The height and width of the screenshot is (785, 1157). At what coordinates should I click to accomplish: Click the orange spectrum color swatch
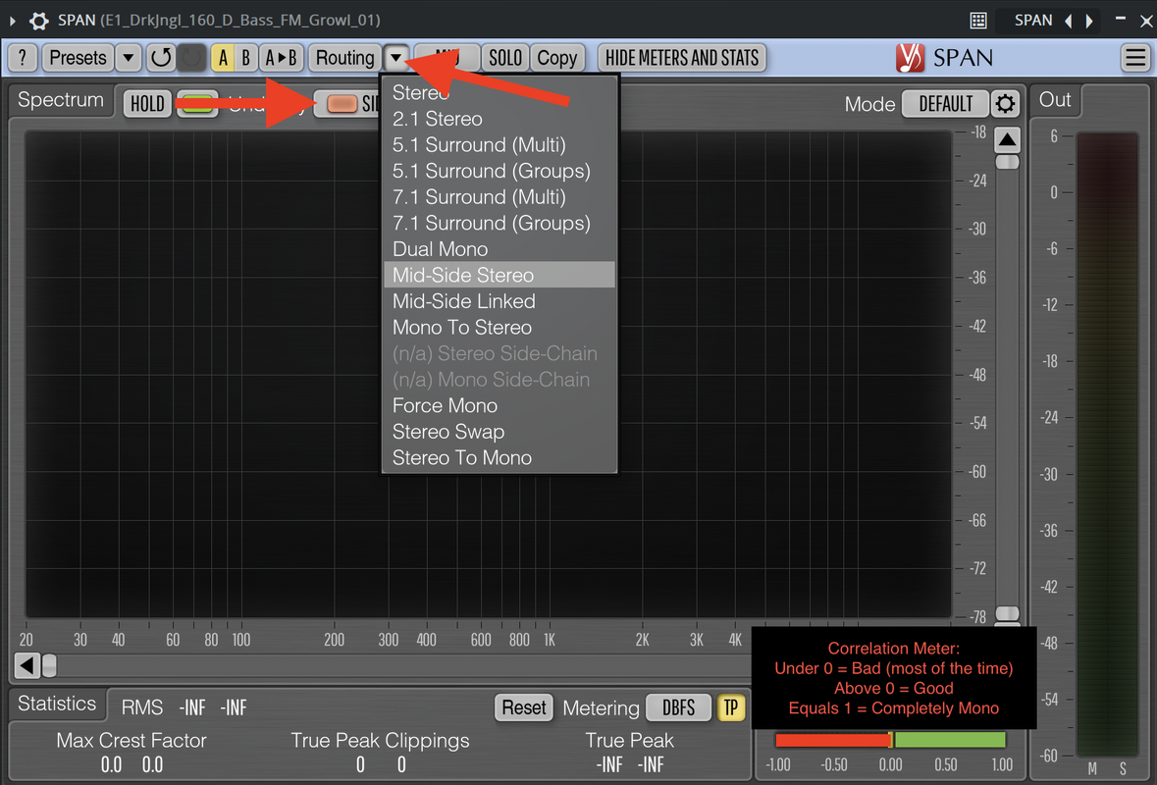coord(342,104)
